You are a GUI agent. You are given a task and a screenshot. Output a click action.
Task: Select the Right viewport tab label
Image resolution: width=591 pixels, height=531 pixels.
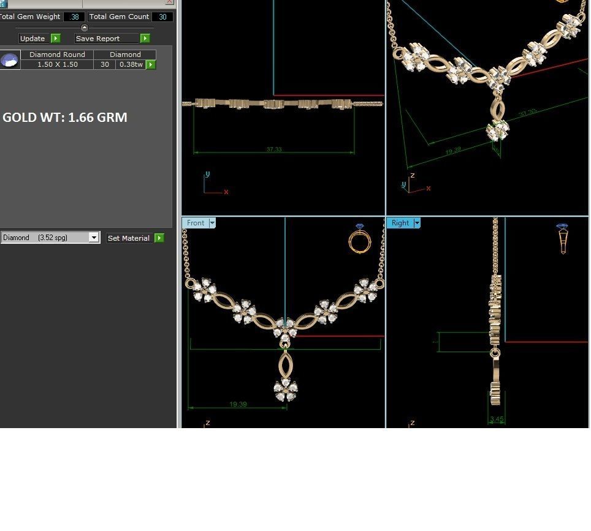click(400, 223)
